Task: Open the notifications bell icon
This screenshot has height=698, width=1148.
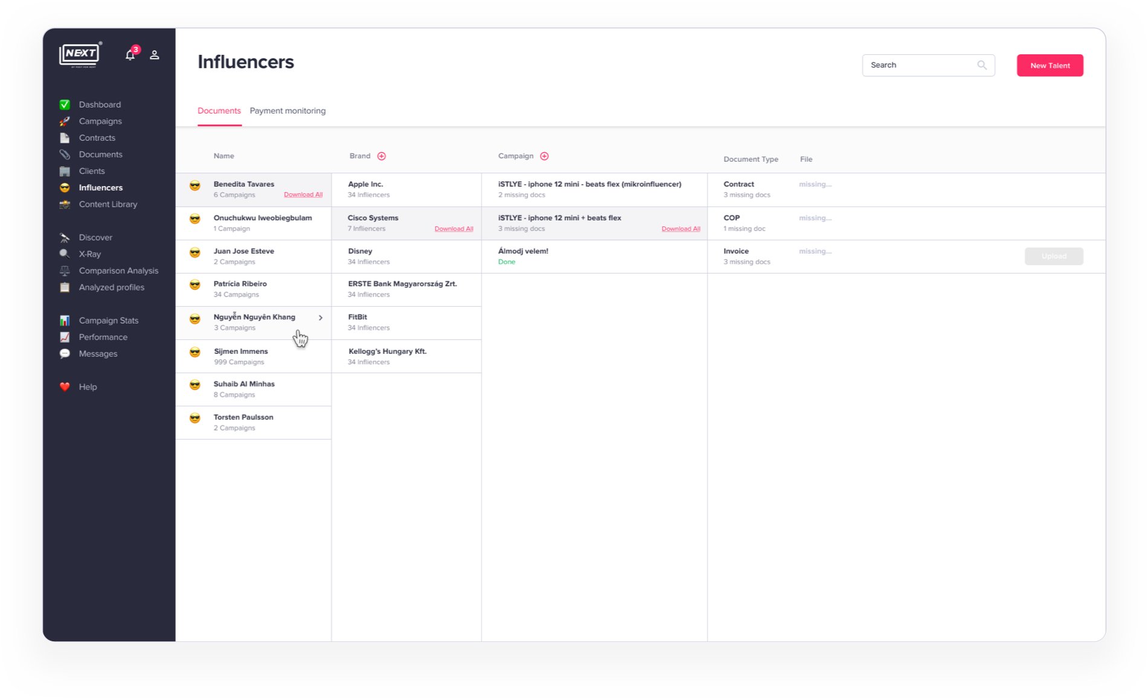Action: click(130, 55)
